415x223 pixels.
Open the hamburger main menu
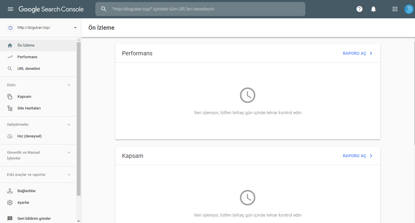point(10,9)
